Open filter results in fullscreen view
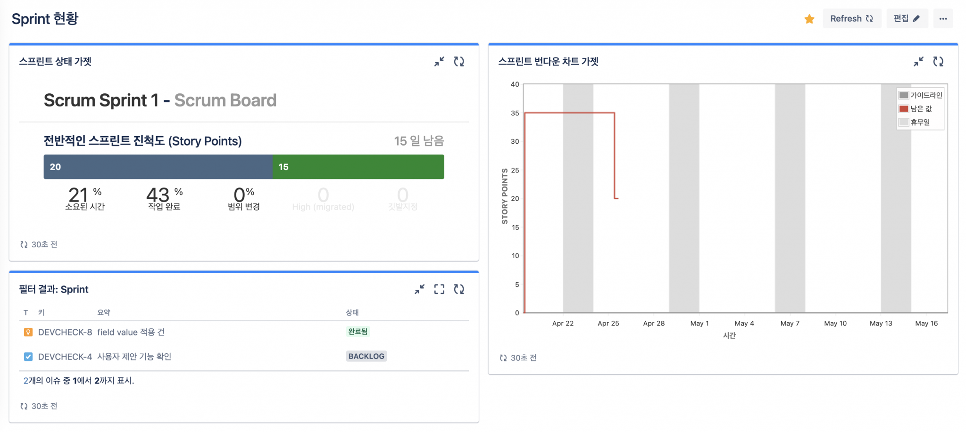The image size is (966, 432). tap(440, 289)
